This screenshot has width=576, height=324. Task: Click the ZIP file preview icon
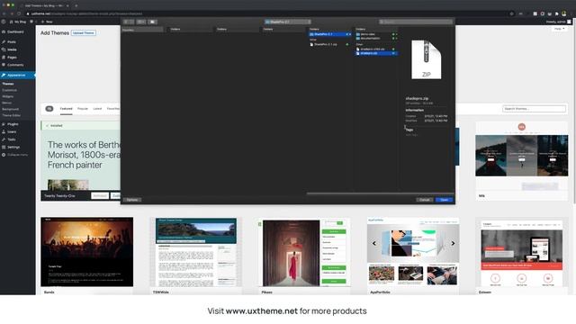point(426,59)
